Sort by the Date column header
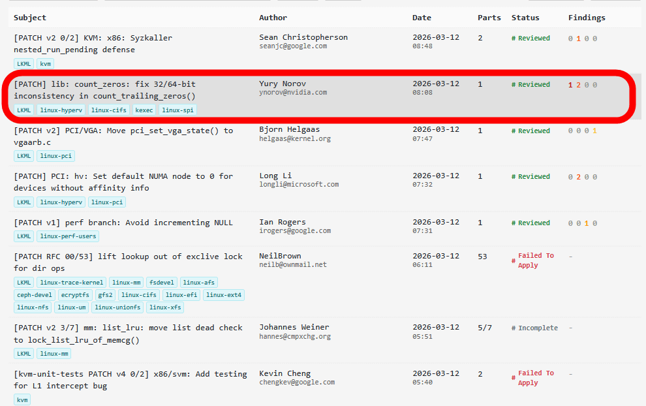The width and height of the screenshot is (646, 406). 422,18
